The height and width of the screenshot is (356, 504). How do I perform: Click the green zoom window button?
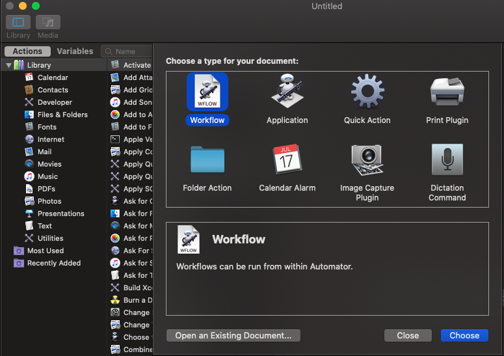[36, 6]
